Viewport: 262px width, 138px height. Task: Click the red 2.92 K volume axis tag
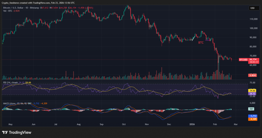click(x=252, y=75)
